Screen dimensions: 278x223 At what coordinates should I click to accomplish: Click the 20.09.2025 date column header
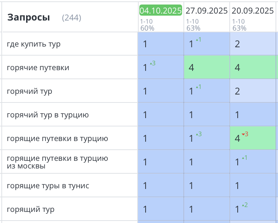(253, 10)
